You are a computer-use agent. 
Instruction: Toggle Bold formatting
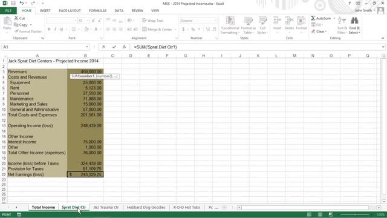49,29
